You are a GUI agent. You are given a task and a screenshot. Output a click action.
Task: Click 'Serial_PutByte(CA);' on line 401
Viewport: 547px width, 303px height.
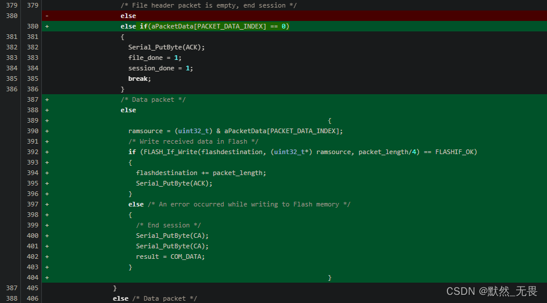172,246
